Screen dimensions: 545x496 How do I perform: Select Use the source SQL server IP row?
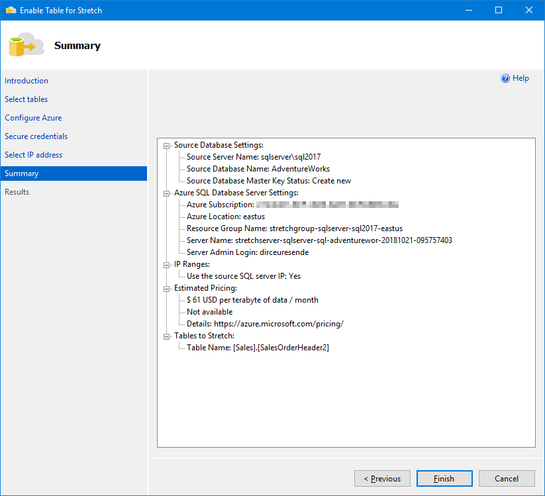243,276
